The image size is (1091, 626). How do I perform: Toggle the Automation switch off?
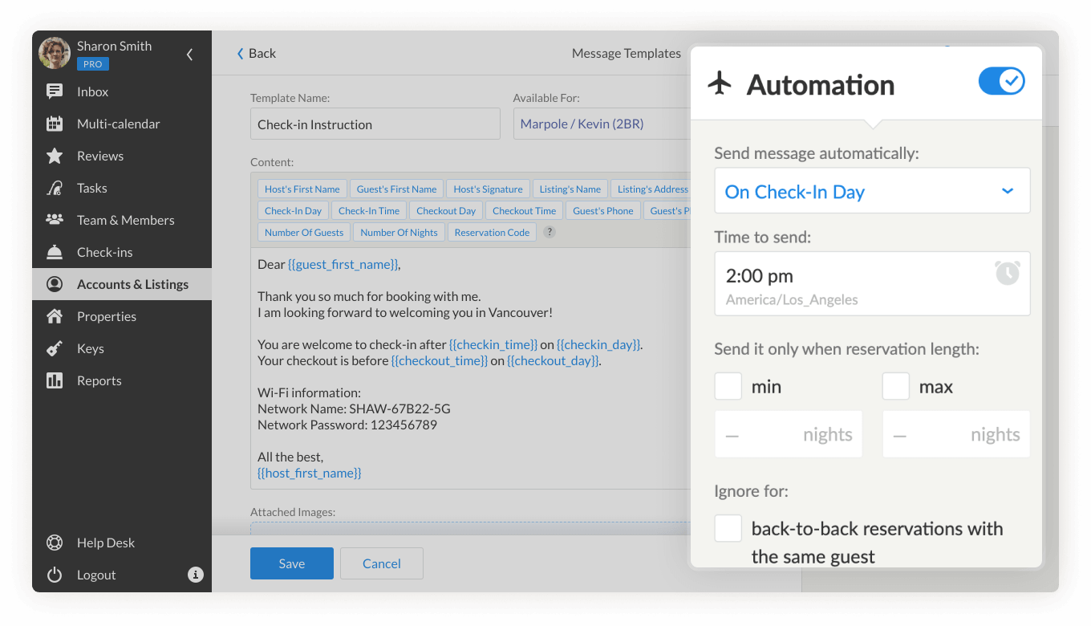1001,81
